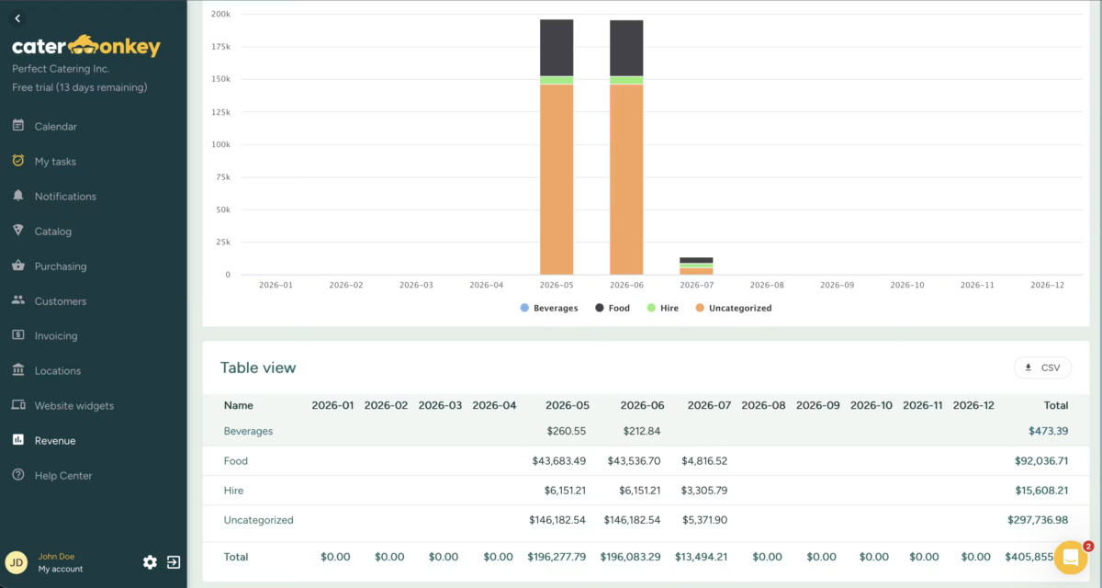The height and width of the screenshot is (588, 1102).
Task: Open the Purchasing basket icon
Action: point(18,266)
